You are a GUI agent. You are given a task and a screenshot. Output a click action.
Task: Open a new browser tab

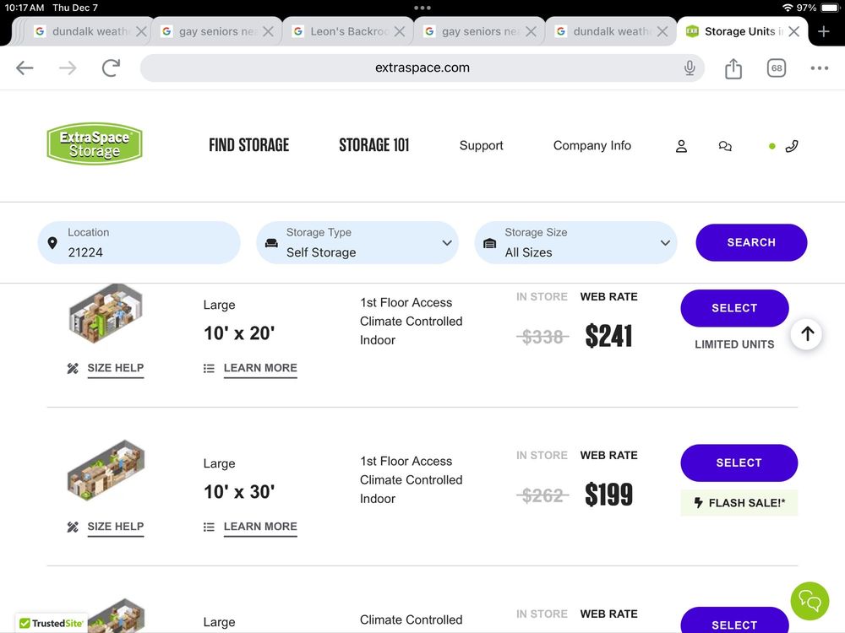click(x=824, y=31)
